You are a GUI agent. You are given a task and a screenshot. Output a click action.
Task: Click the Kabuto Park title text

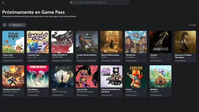(8, 55)
